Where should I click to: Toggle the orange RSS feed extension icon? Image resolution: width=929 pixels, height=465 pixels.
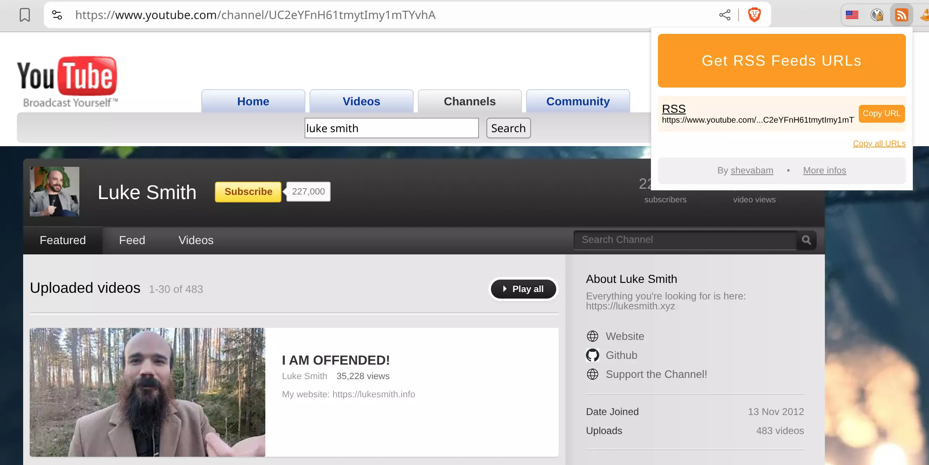tap(901, 15)
